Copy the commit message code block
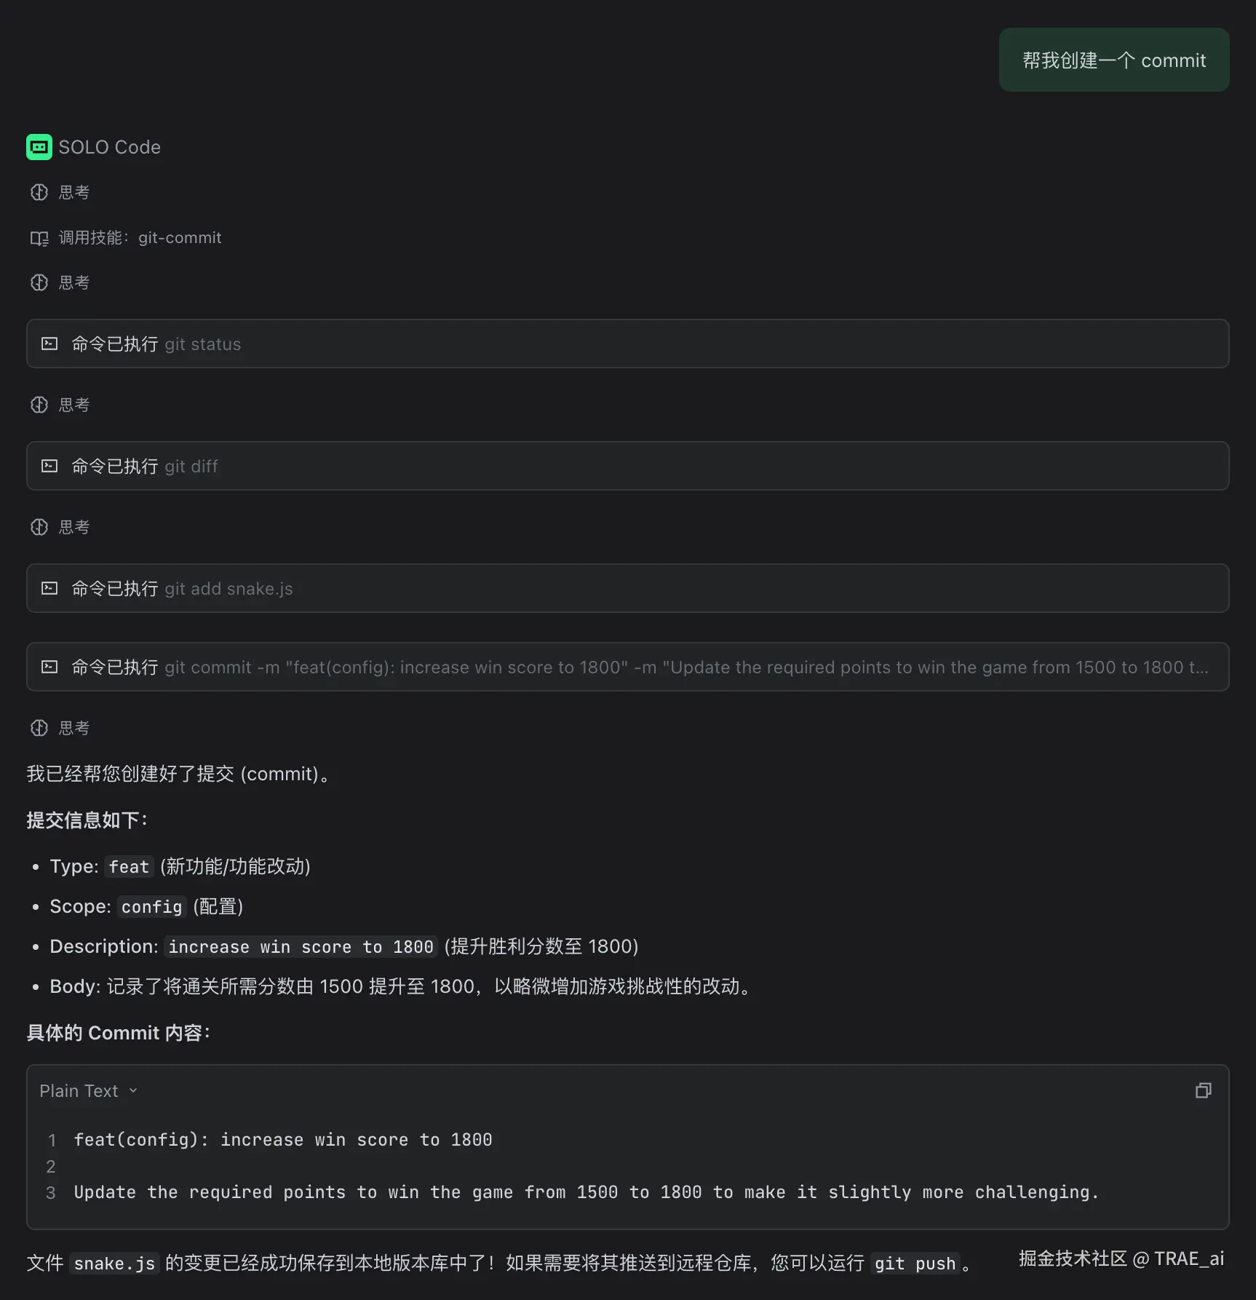The image size is (1256, 1300). click(1203, 1090)
